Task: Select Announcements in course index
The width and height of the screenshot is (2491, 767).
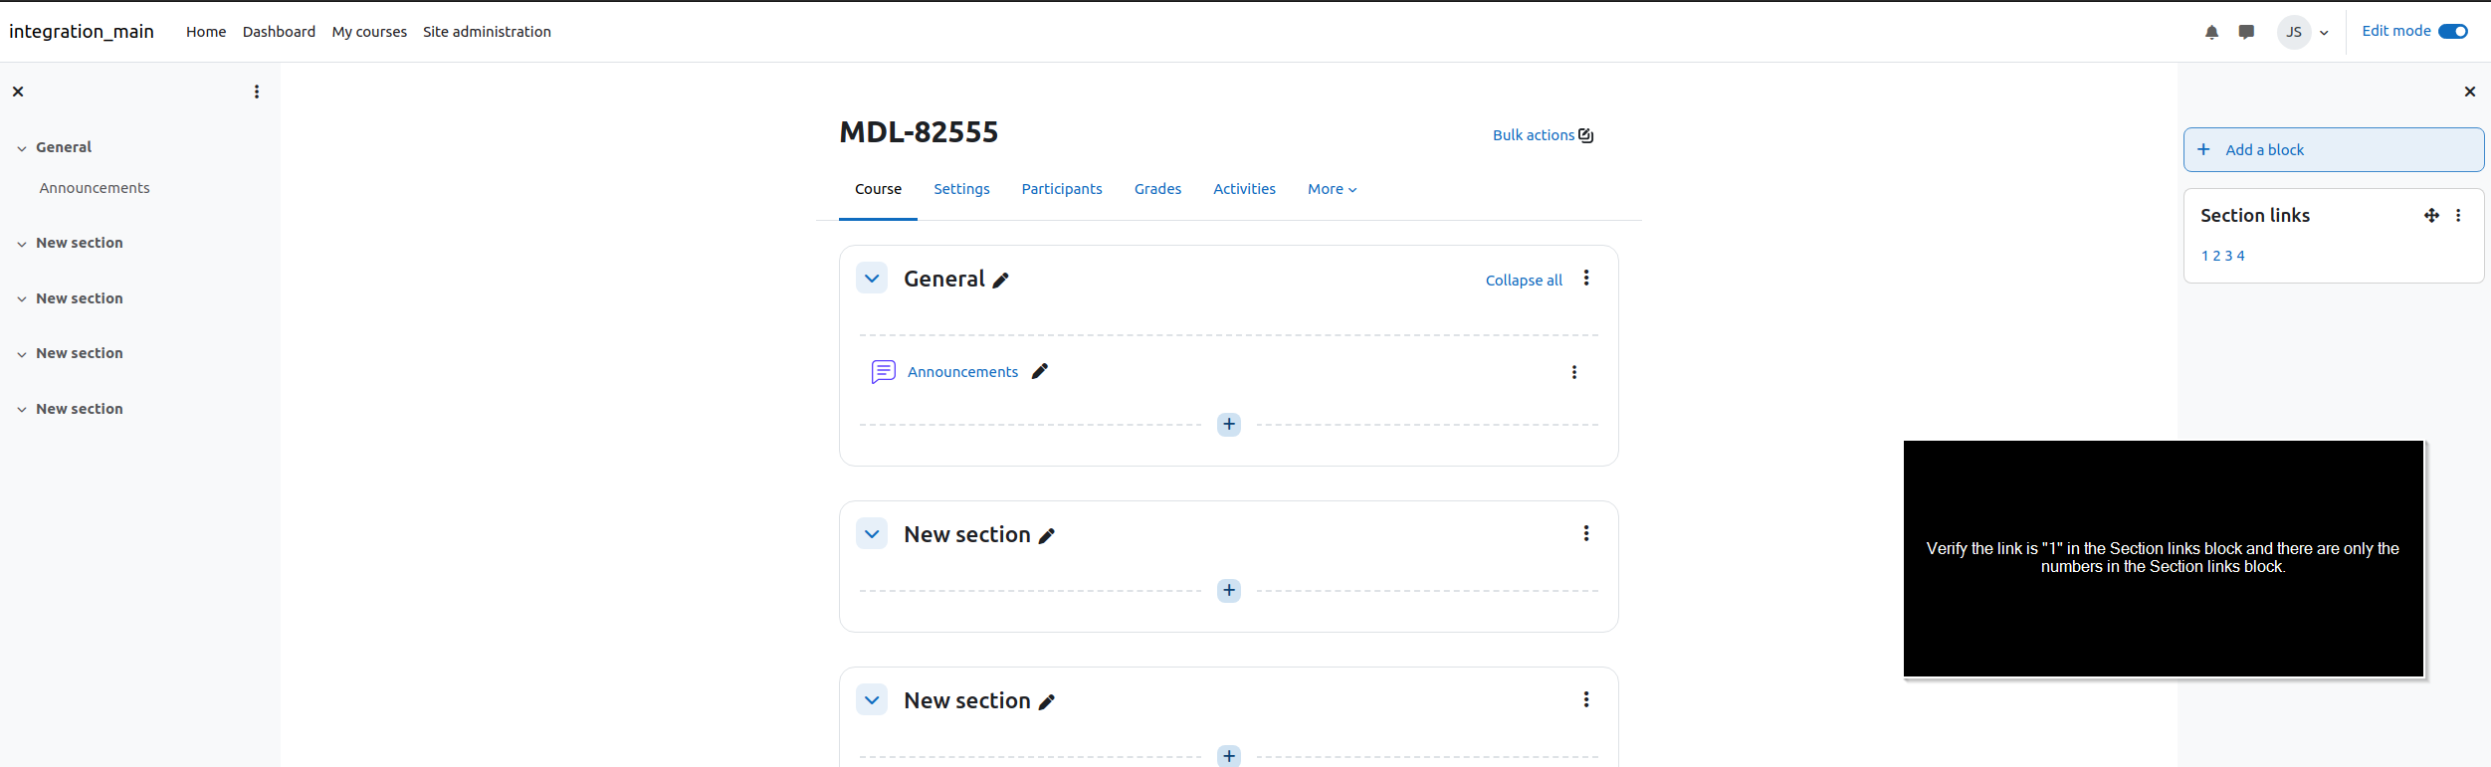Action: tap(95, 188)
